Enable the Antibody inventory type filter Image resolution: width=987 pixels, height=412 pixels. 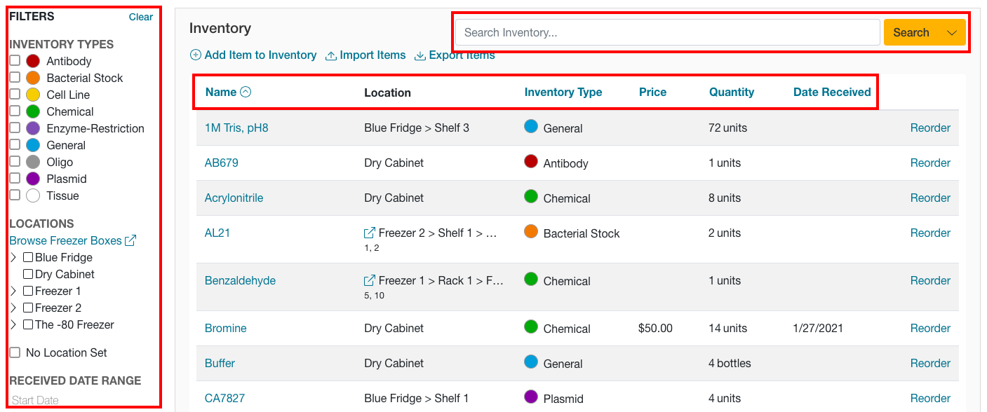pyautogui.click(x=15, y=61)
